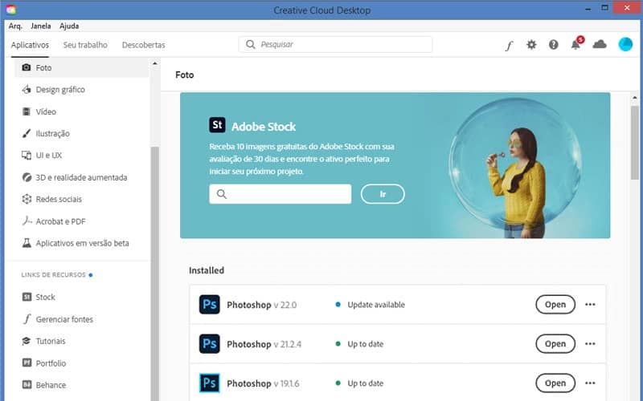The width and height of the screenshot is (643, 401).
Task: Open the Arq. menu
Action: coord(15,26)
